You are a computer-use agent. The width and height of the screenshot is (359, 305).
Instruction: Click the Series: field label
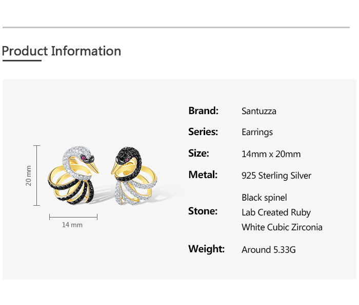click(x=203, y=132)
